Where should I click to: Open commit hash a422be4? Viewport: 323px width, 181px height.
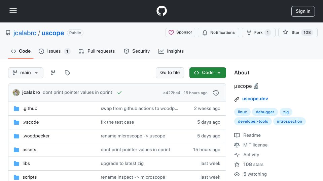pyautogui.click(x=172, y=93)
